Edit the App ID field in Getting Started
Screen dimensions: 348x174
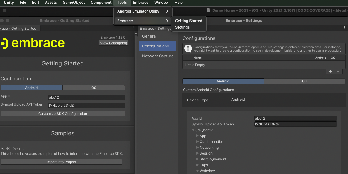click(86, 97)
